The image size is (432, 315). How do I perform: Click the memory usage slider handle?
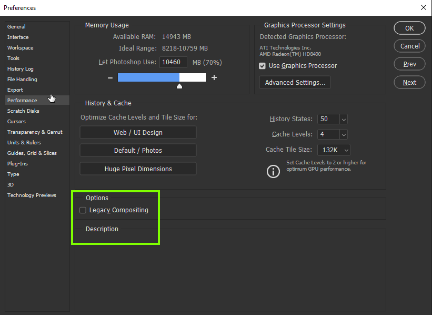click(x=179, y=85)
